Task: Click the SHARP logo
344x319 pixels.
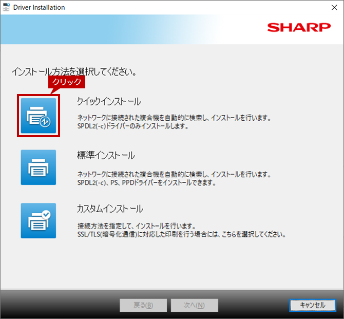Action: [x=299, y=27]
